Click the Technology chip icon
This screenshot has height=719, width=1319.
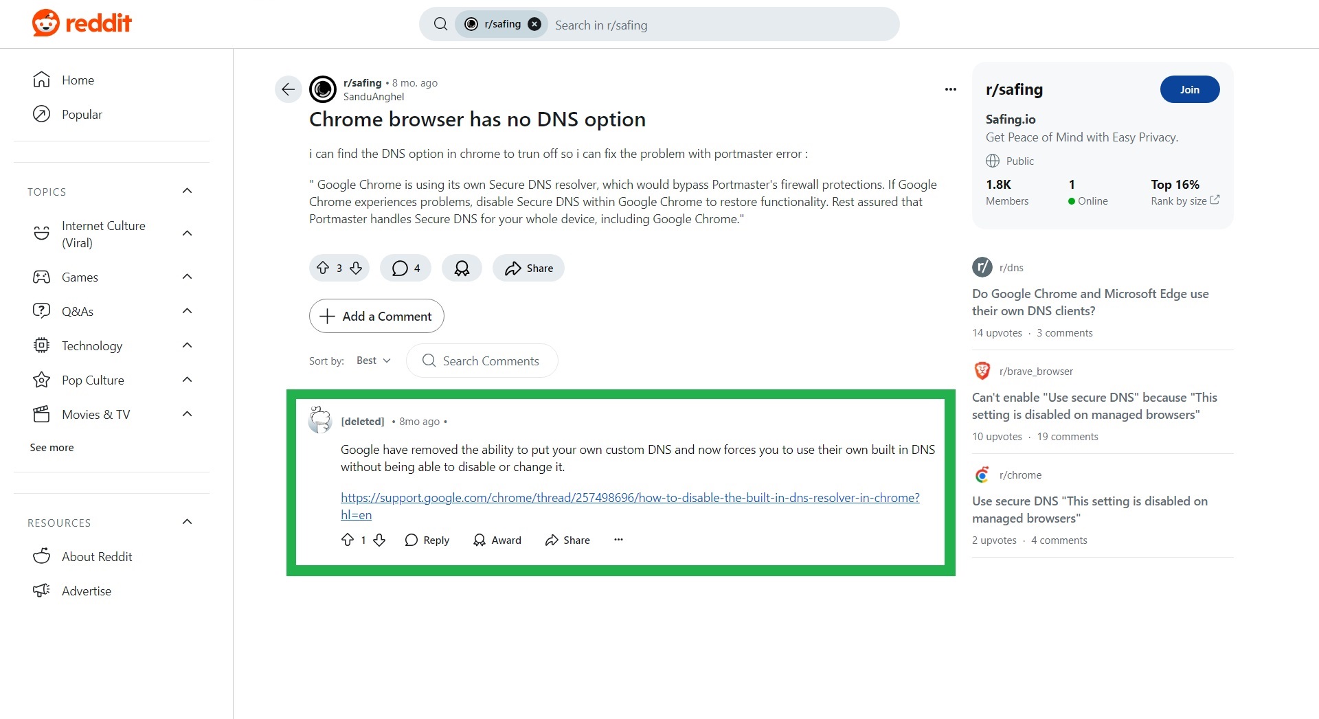(x=42, y=345)
